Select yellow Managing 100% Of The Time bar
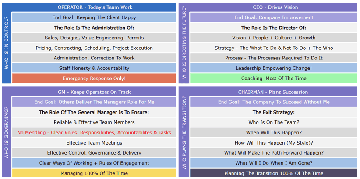 (94, 173)
